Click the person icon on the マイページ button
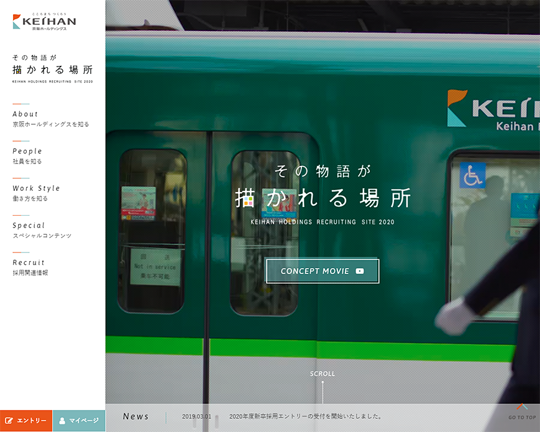The image size is (540, 432). coord(62,420)
